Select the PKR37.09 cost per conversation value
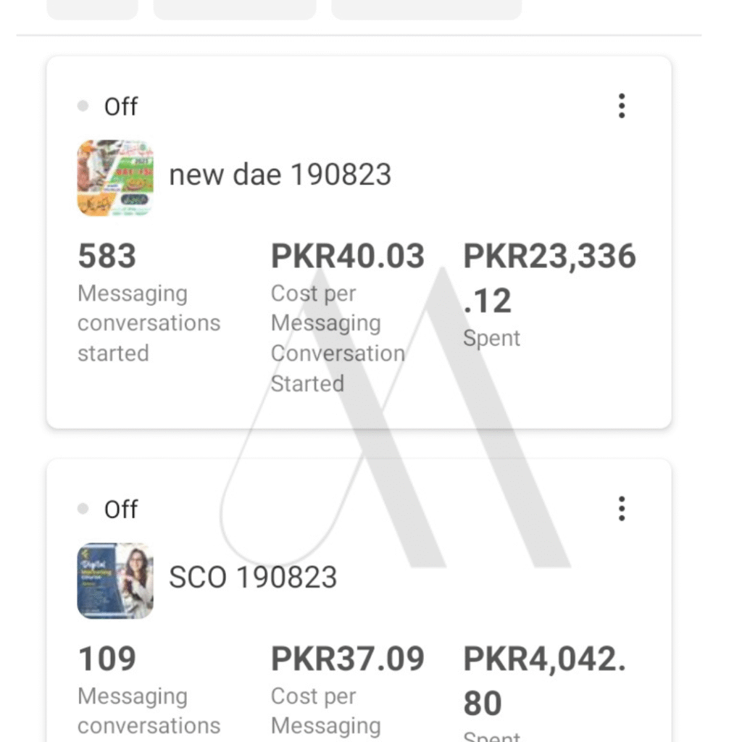This screenshot has width=742, height=742. pyautogui.click(x=348, y=659)
